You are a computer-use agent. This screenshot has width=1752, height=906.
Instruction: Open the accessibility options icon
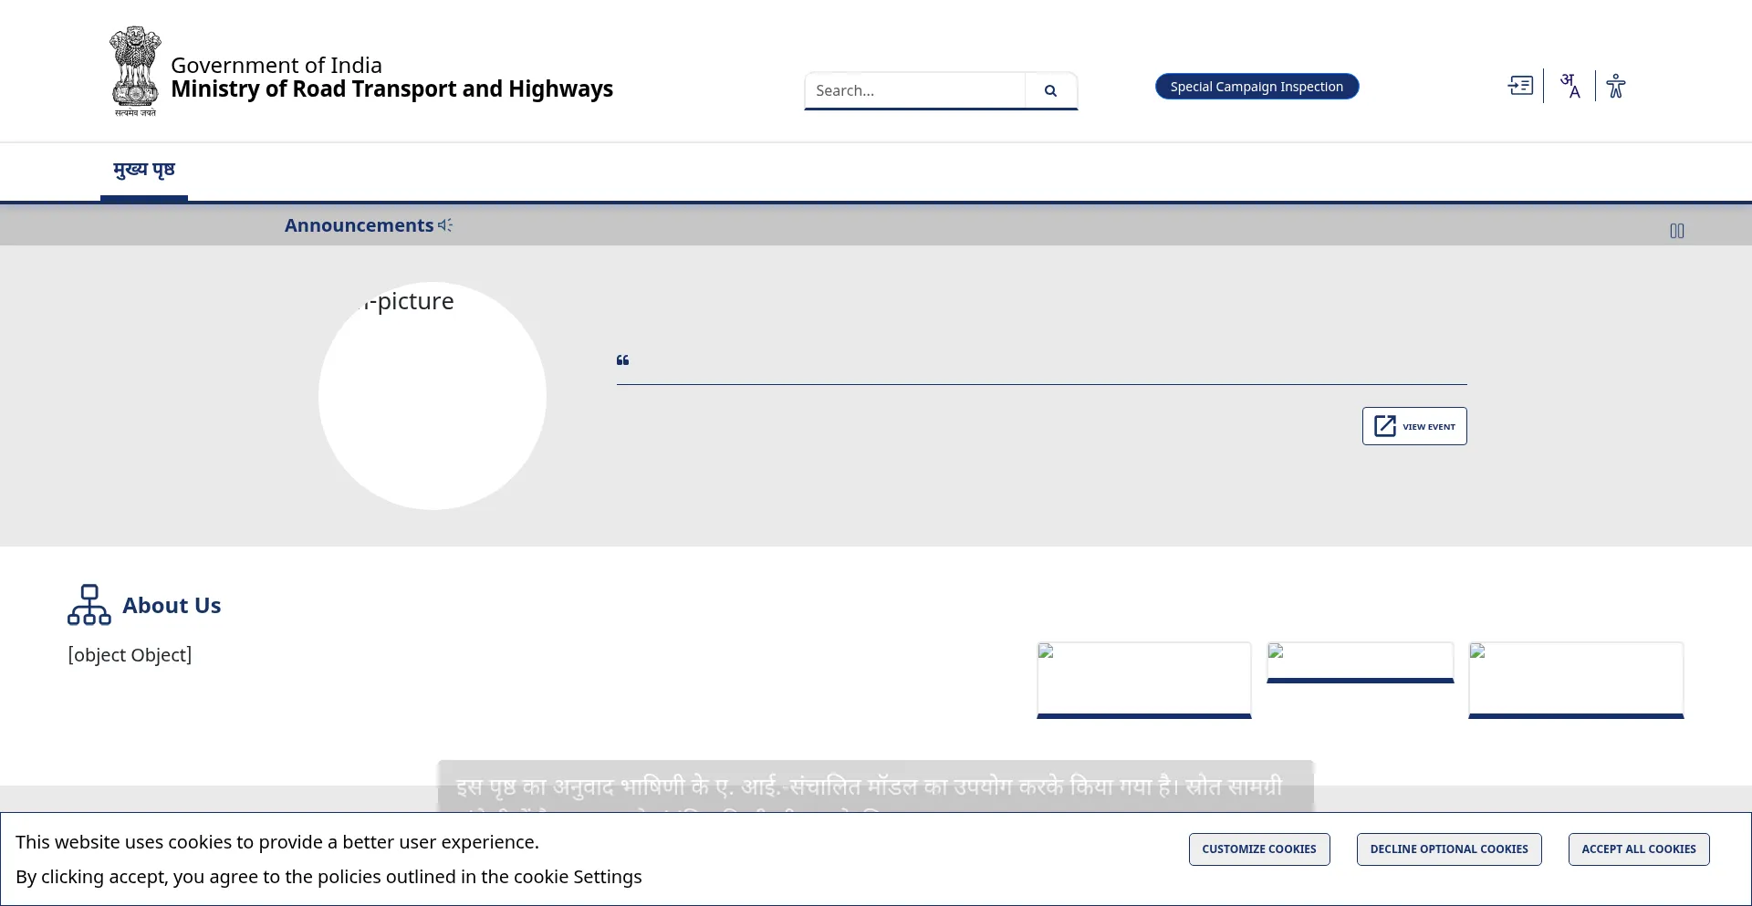coord(1616,86)
